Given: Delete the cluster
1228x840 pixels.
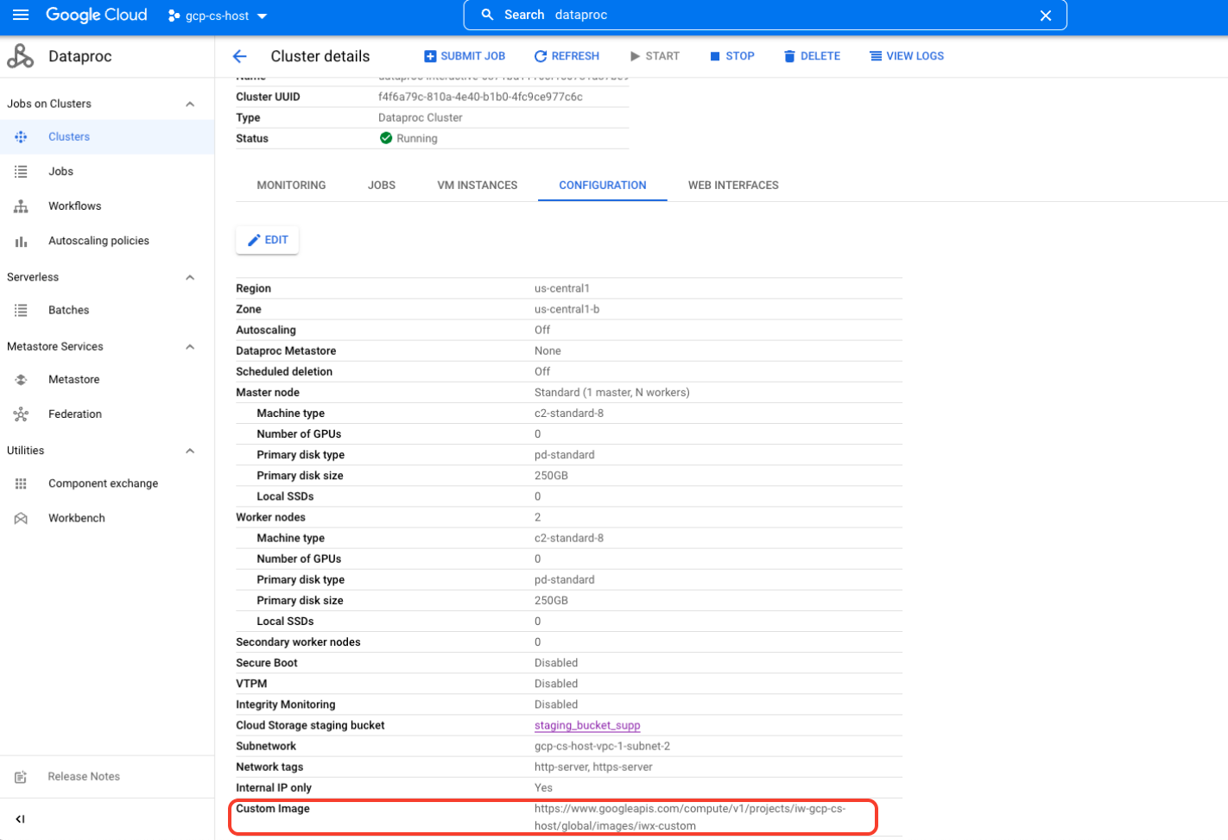Looking at the screenshot, I should pyautogui.click(x=812, y=56).
